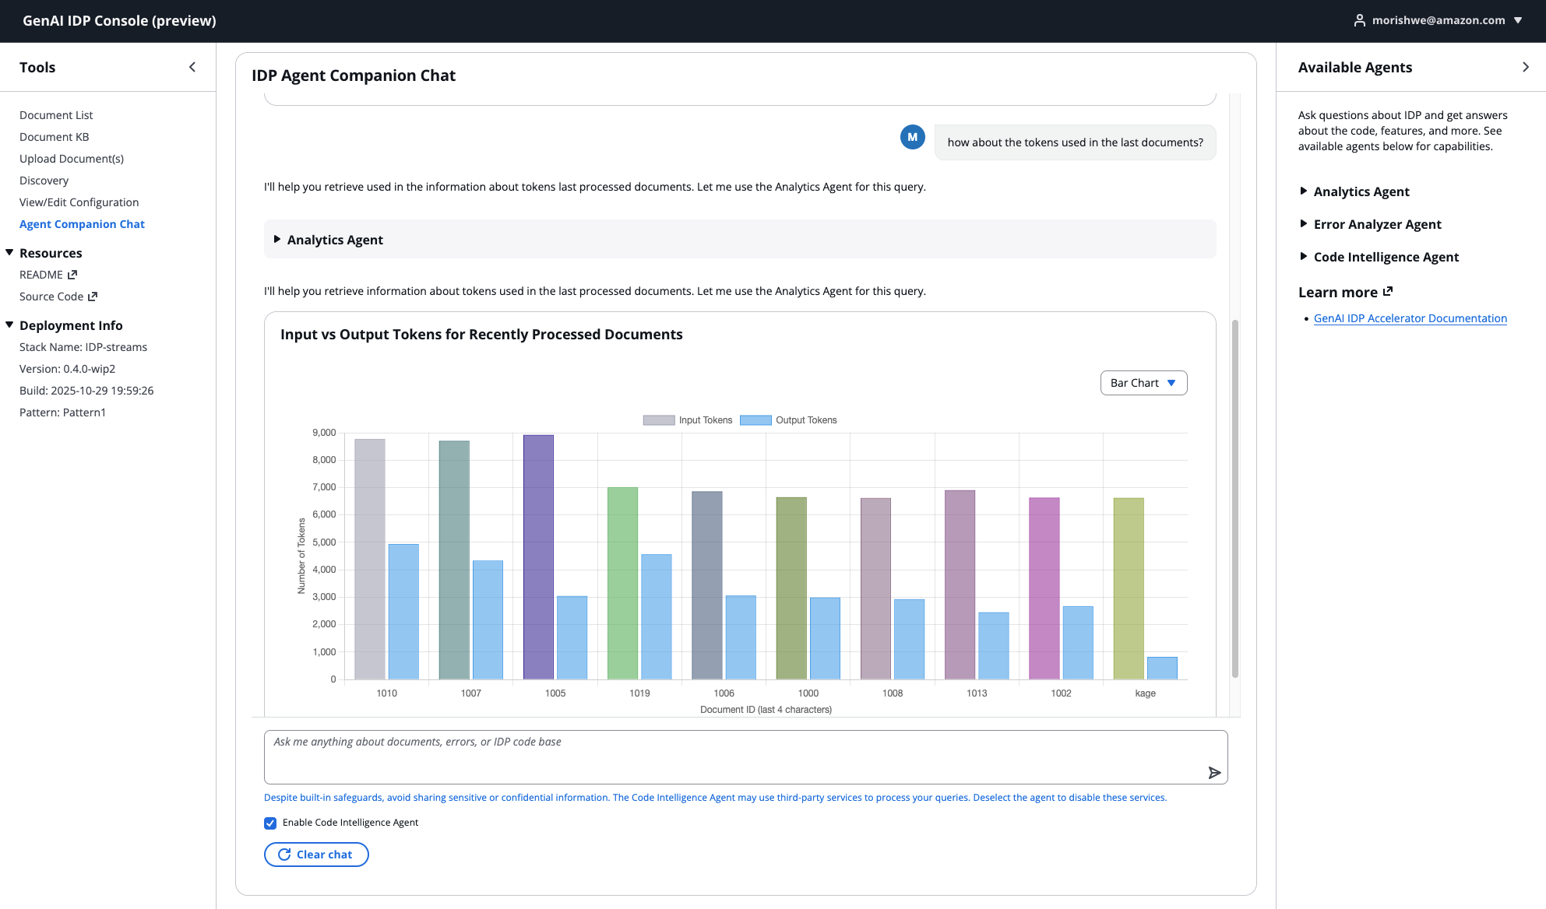
Task: Click Source Code external link icon
Action: 92,297
